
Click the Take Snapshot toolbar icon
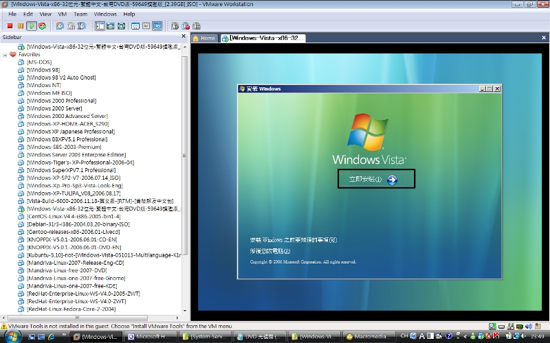(60, 26)
